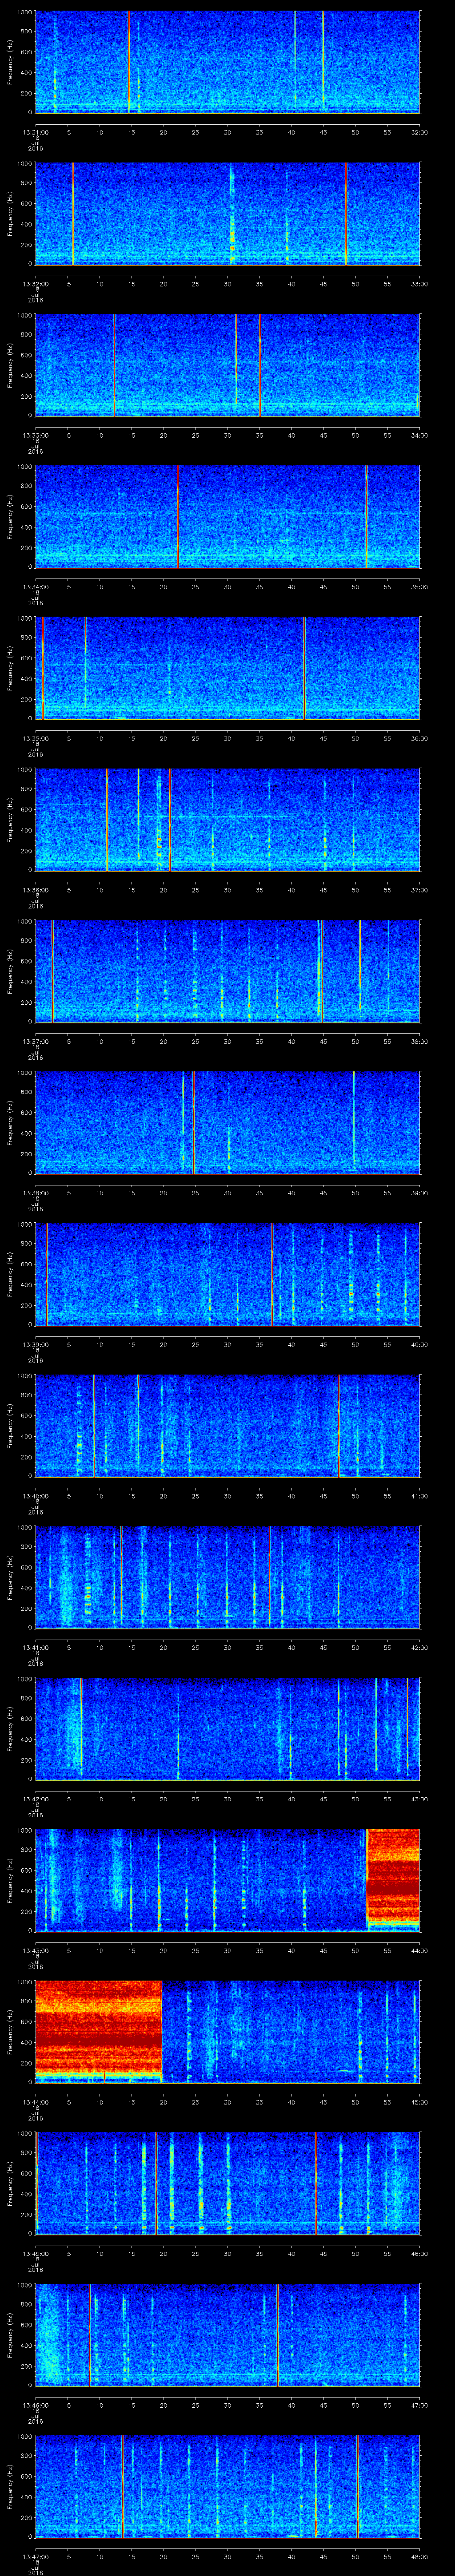This screenshot has height=2576, width=455.
Task: Click the '44:00' end time label
Action: pyautogui.click(x=419, y=1950)
